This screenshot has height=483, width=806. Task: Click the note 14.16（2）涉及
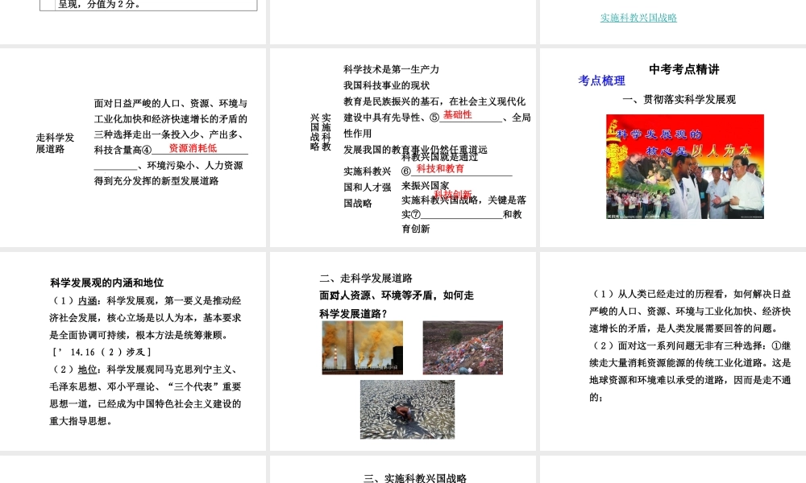[x=102, y=352]
